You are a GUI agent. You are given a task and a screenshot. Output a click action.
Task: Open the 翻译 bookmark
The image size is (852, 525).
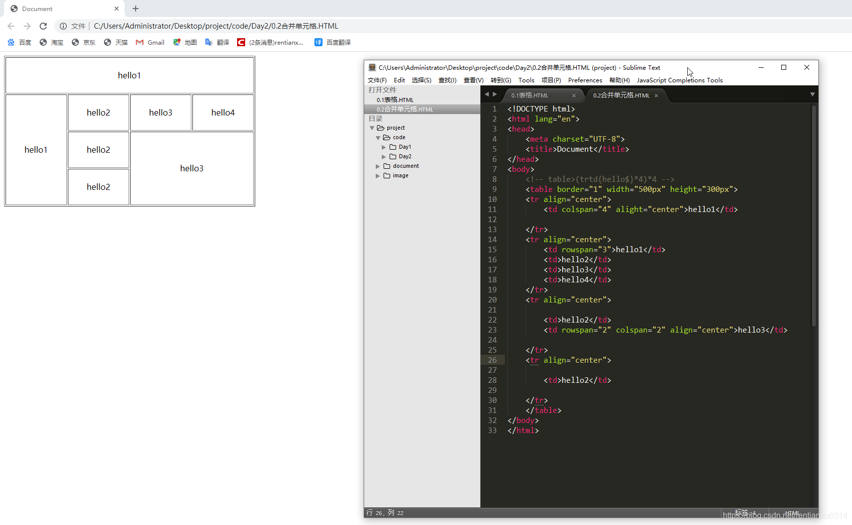(217, 42)
